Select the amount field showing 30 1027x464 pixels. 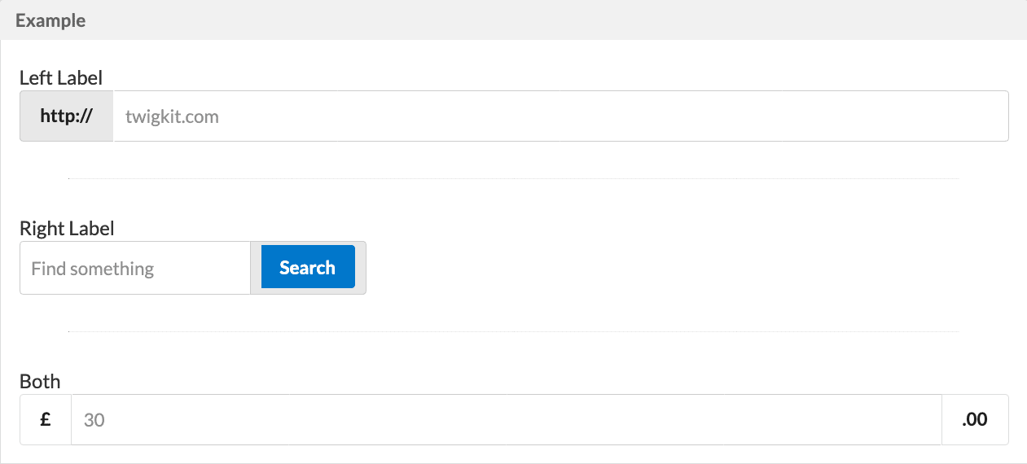[x=507, y=420]
